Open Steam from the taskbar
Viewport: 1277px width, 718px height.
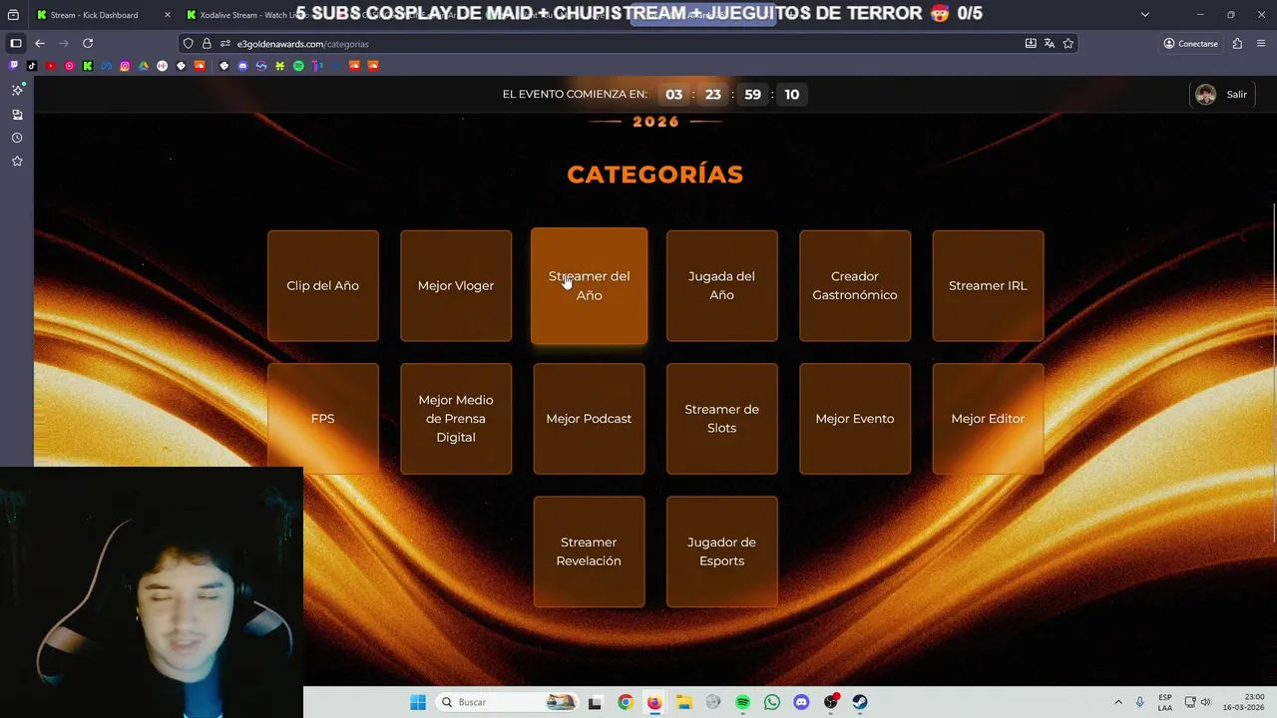coord(860,702)
